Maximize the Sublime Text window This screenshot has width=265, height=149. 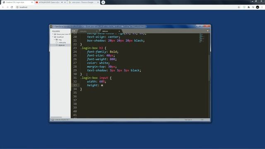(x=202, y=26)
